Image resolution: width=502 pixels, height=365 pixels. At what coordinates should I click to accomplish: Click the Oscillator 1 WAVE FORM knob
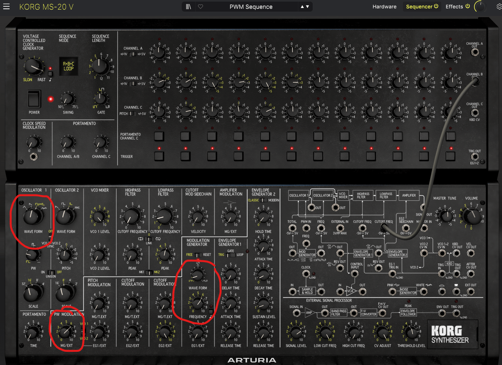click(32, 217)
